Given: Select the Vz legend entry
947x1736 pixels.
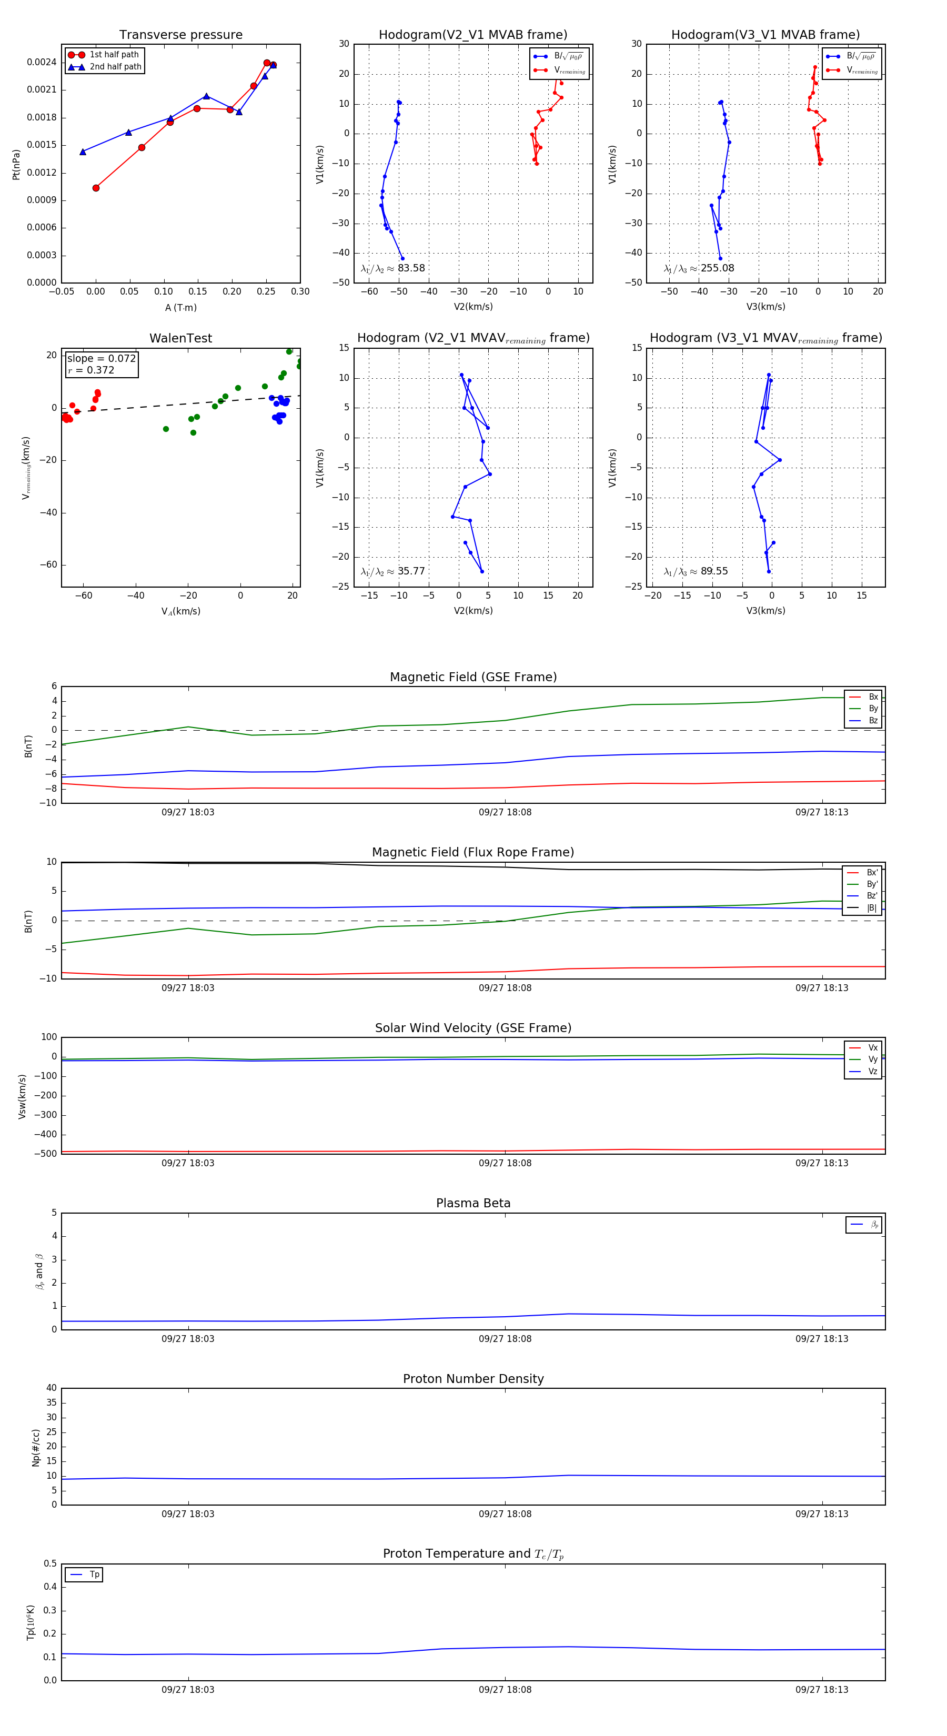Looking at the screenshot, I should (x=863, y=1071).
